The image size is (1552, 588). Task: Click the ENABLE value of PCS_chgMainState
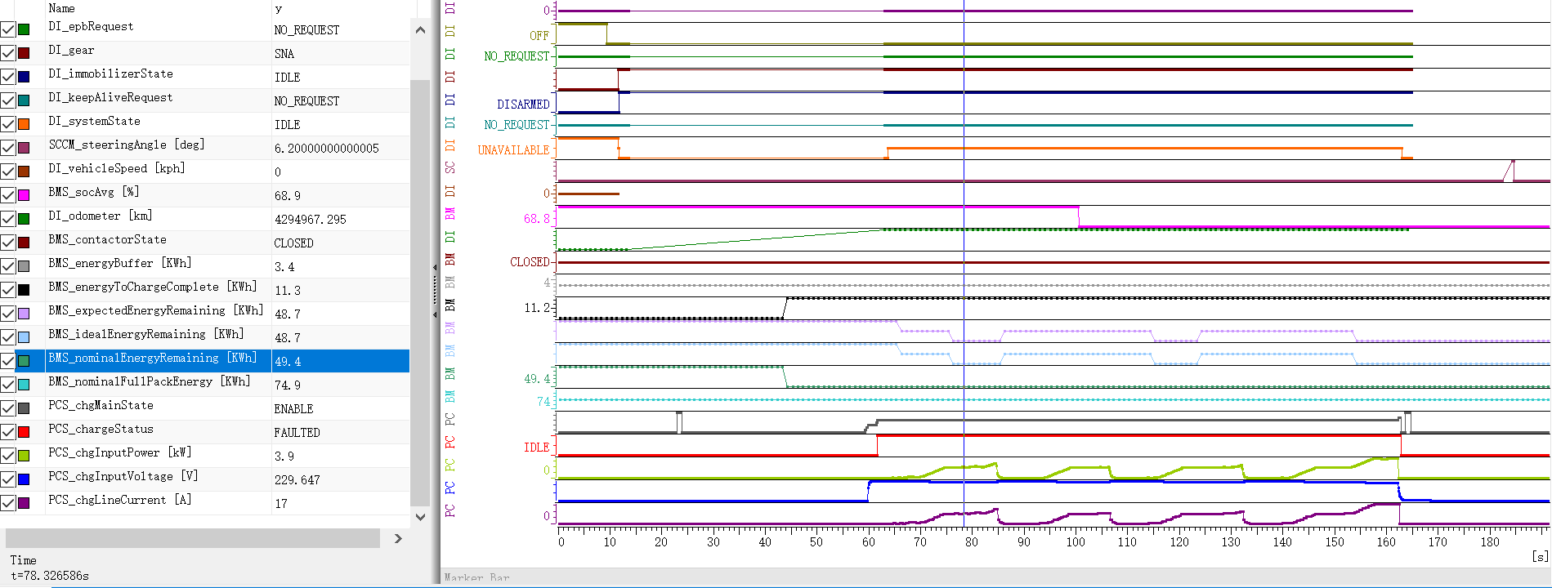click(293, 409)
